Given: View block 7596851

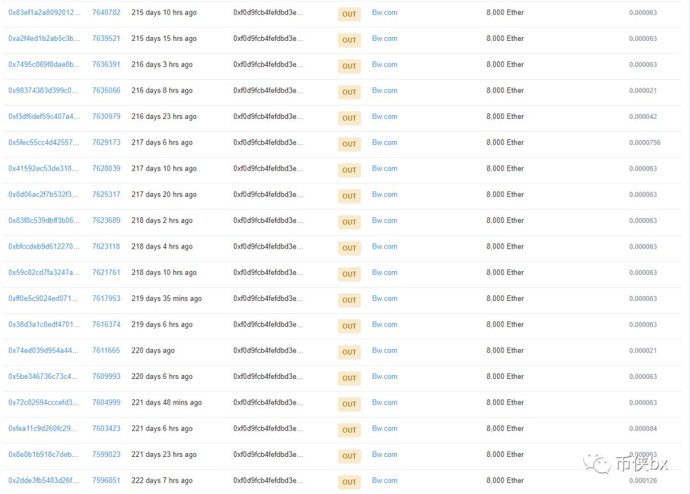Looking at the screenshot, I should coord(106,480).
